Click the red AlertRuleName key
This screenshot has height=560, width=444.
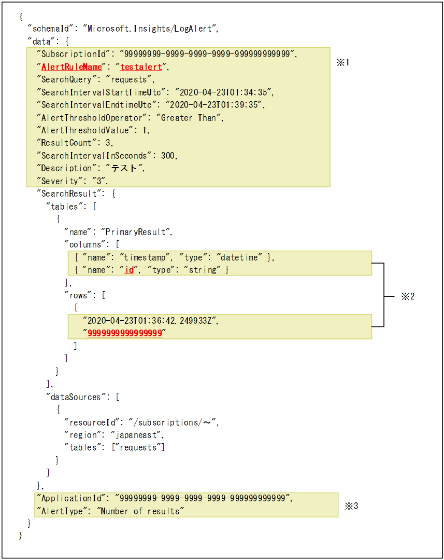(x=71, y=67)
